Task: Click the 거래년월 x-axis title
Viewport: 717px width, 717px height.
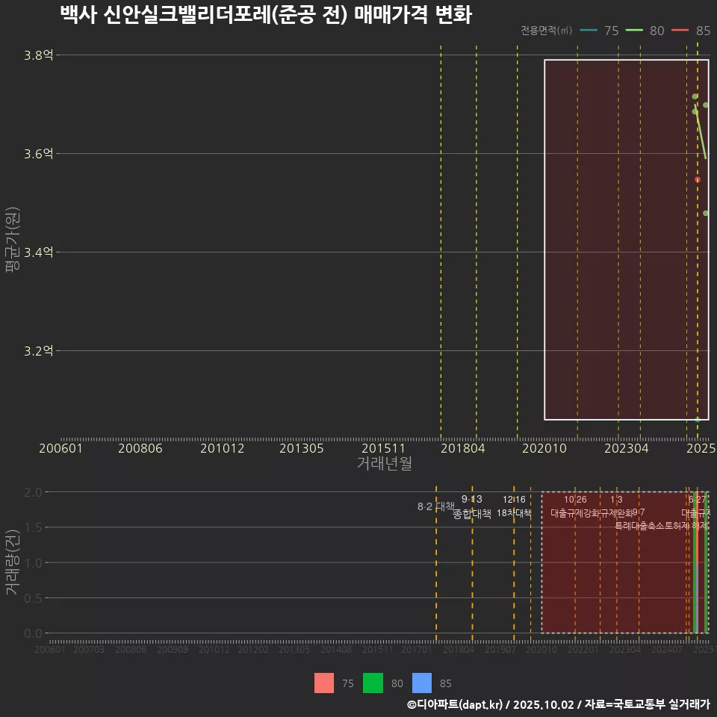Action: [x=384, y=463]
